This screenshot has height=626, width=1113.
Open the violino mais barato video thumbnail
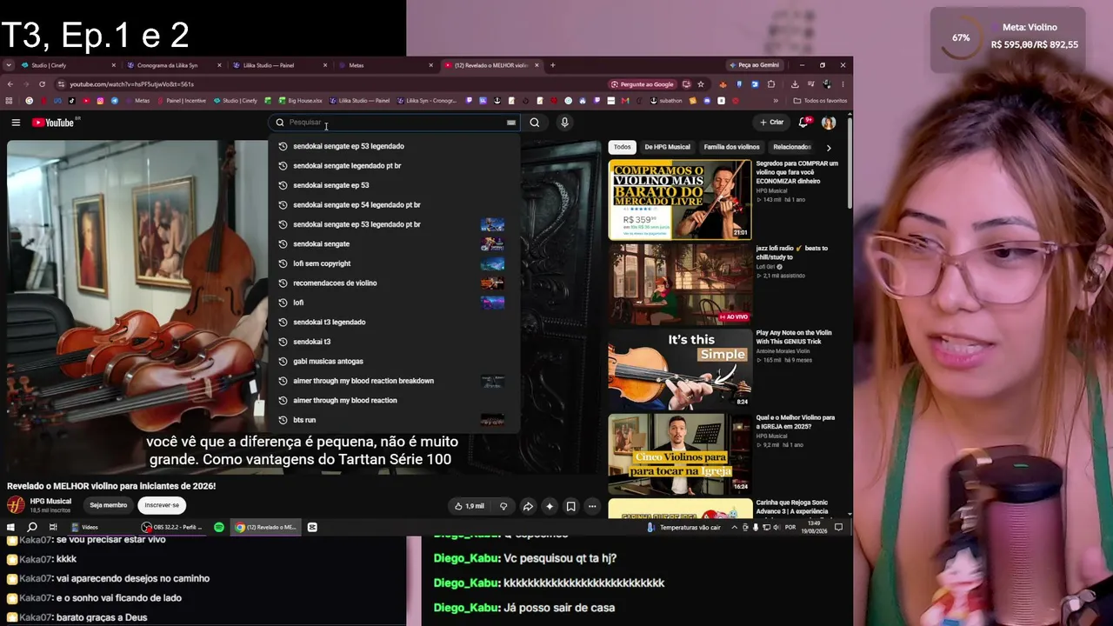click(680, 199)
